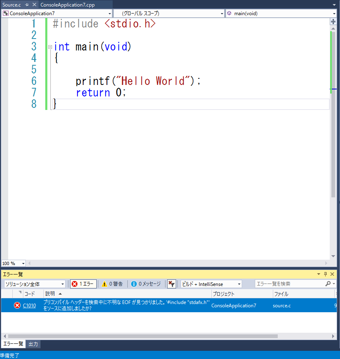Close the Source.c tab

coord(34,5)
